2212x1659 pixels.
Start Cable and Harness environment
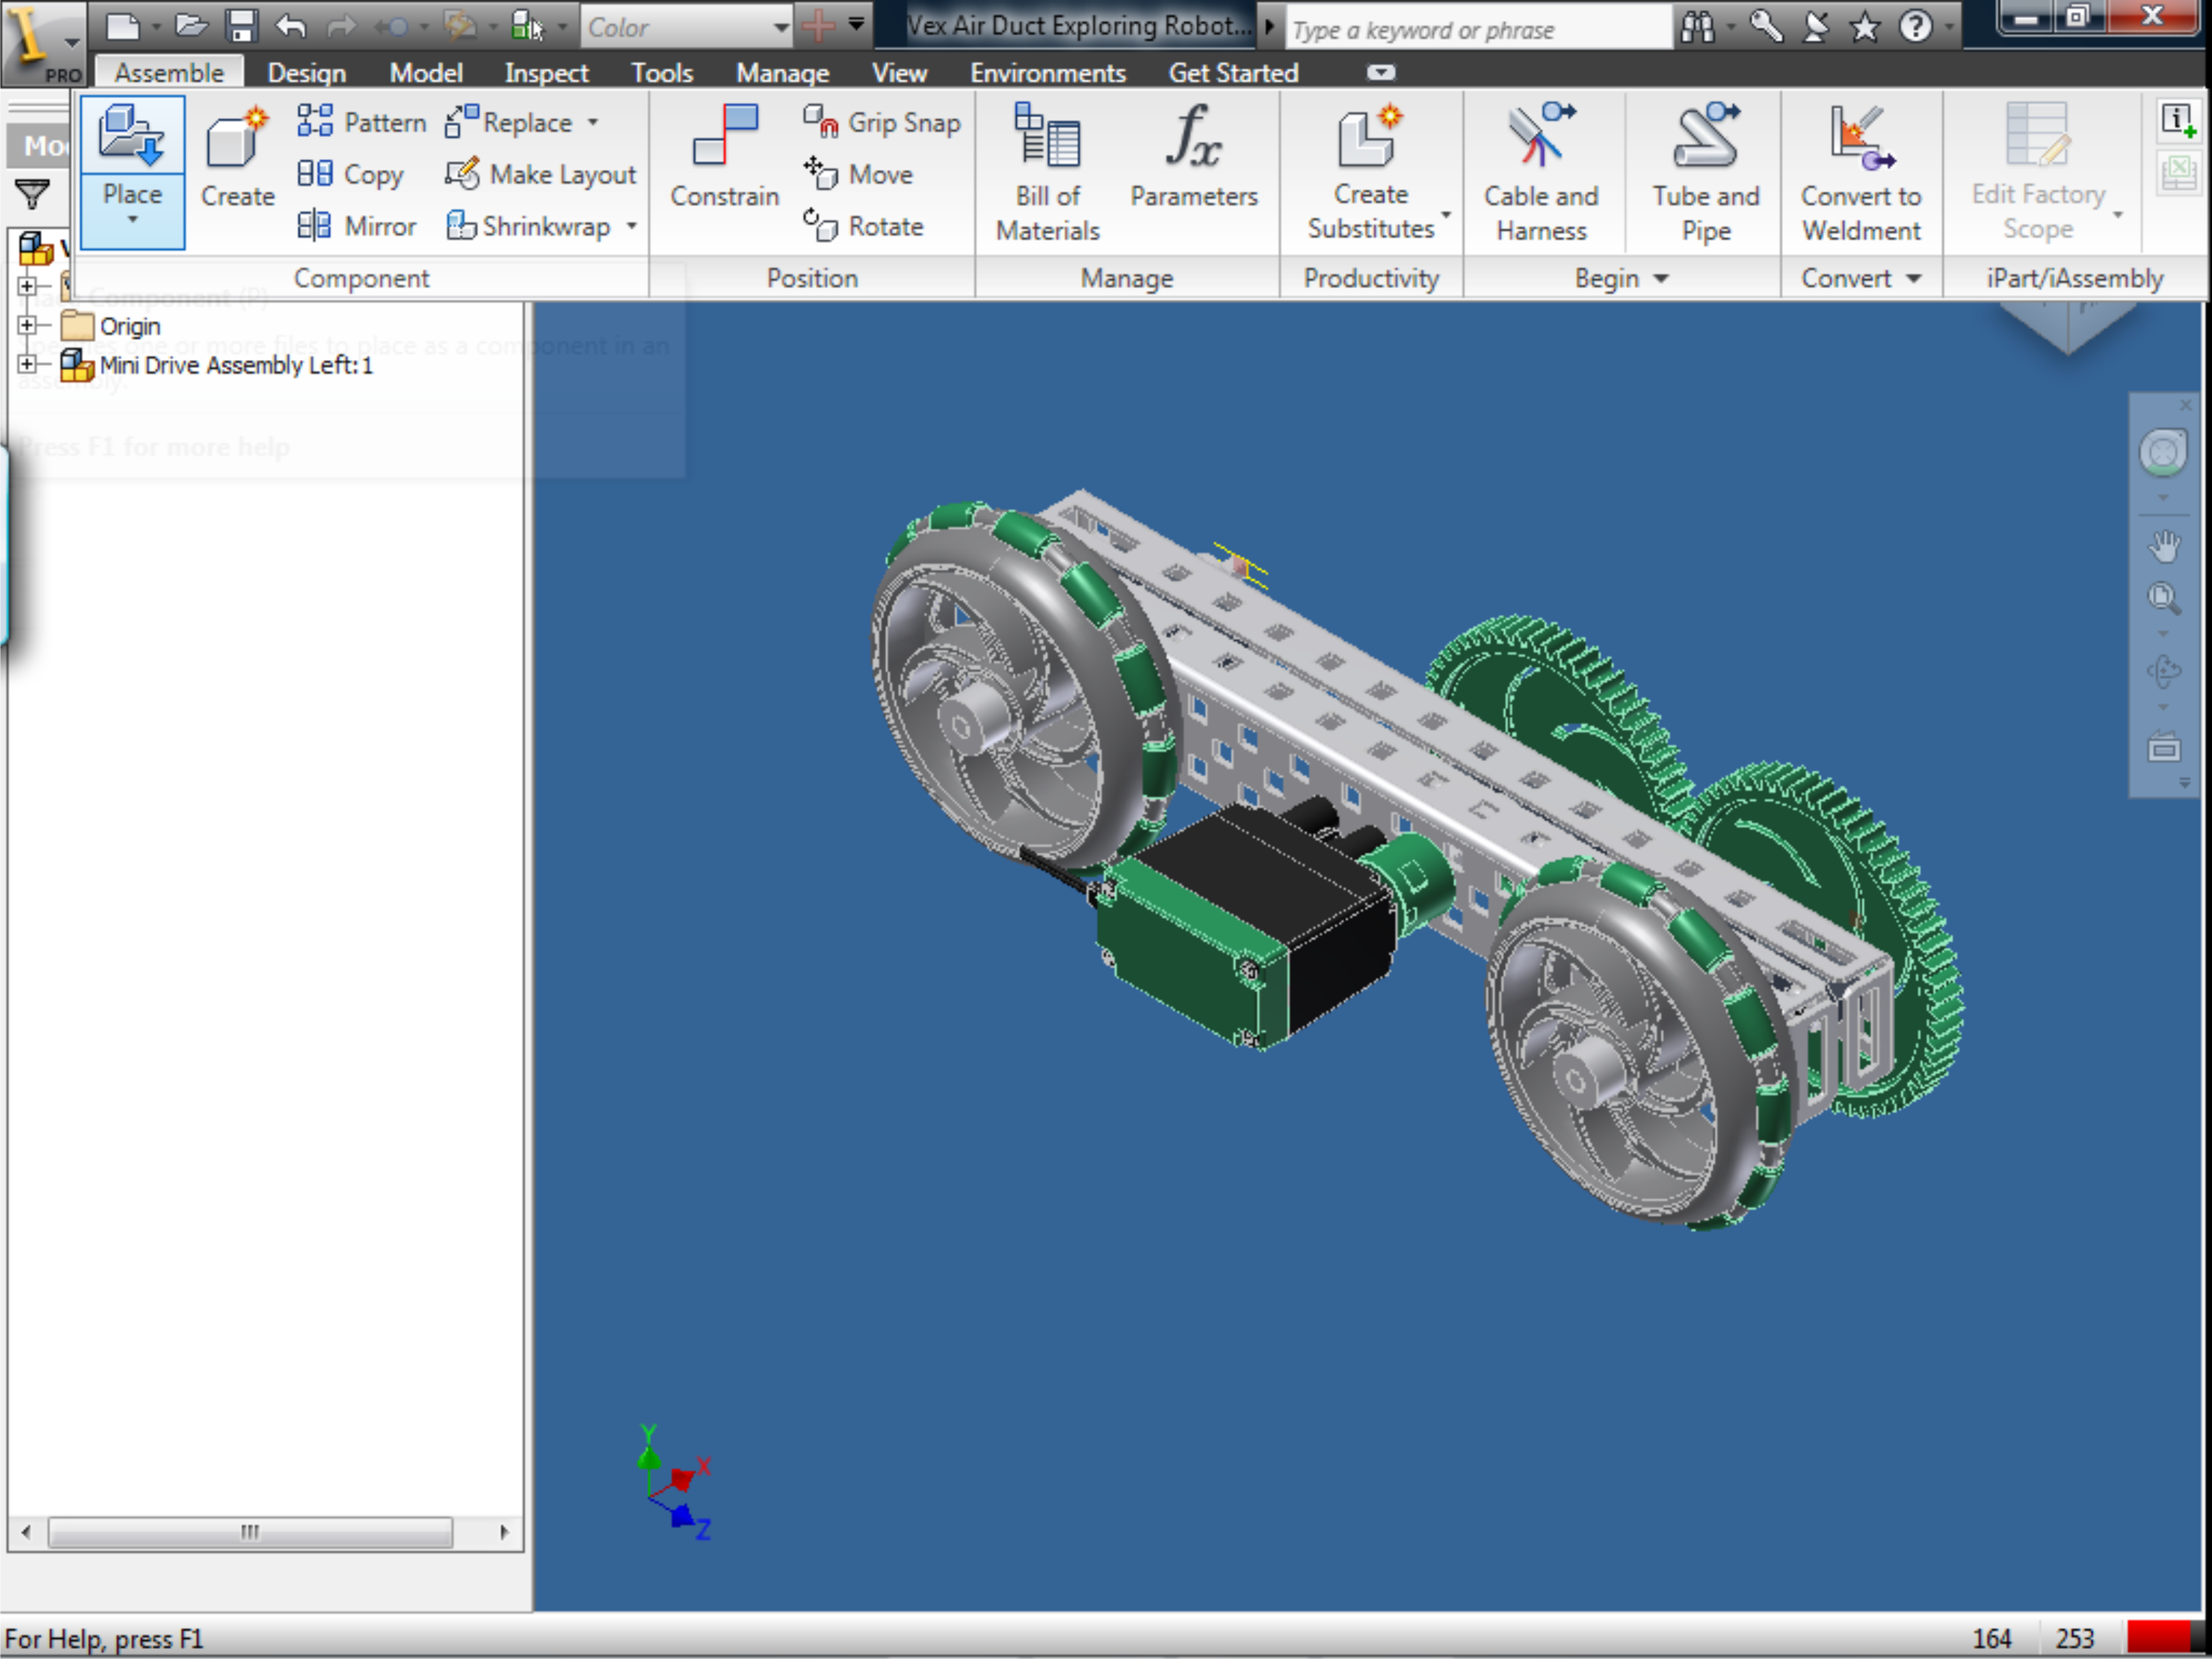click(1540, 172)
